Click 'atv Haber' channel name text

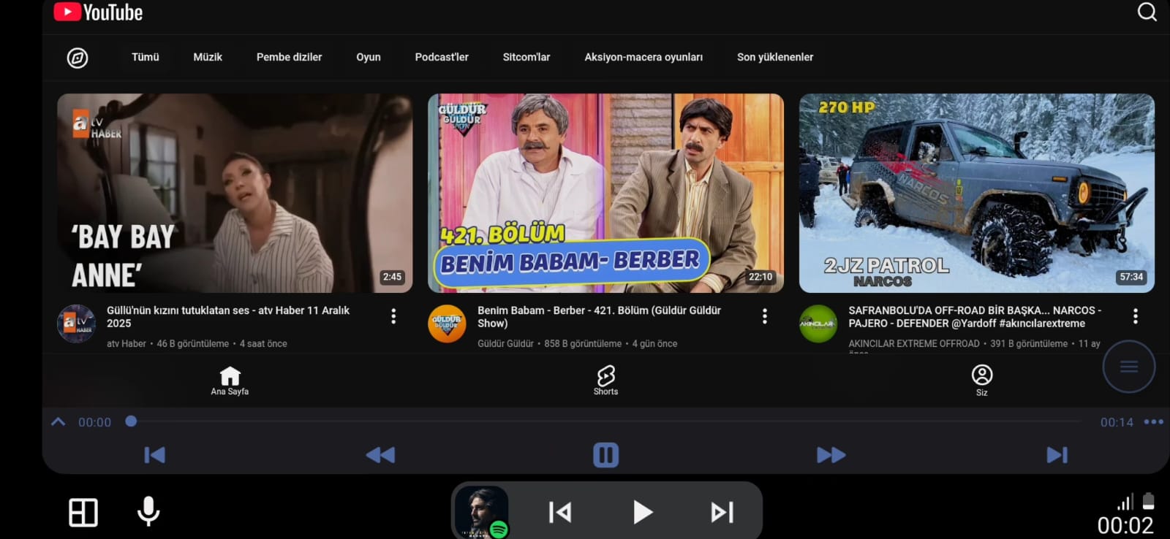(127, 343)
